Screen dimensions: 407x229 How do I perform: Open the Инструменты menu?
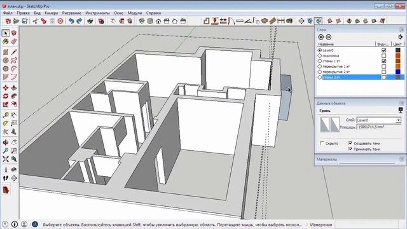(97, 13)
